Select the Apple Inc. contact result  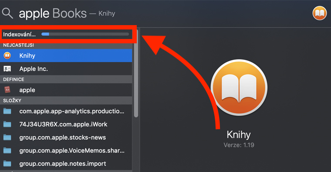(x=66, y=69)
